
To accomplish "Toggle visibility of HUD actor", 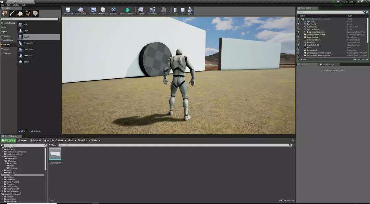I will coord(298,48).
